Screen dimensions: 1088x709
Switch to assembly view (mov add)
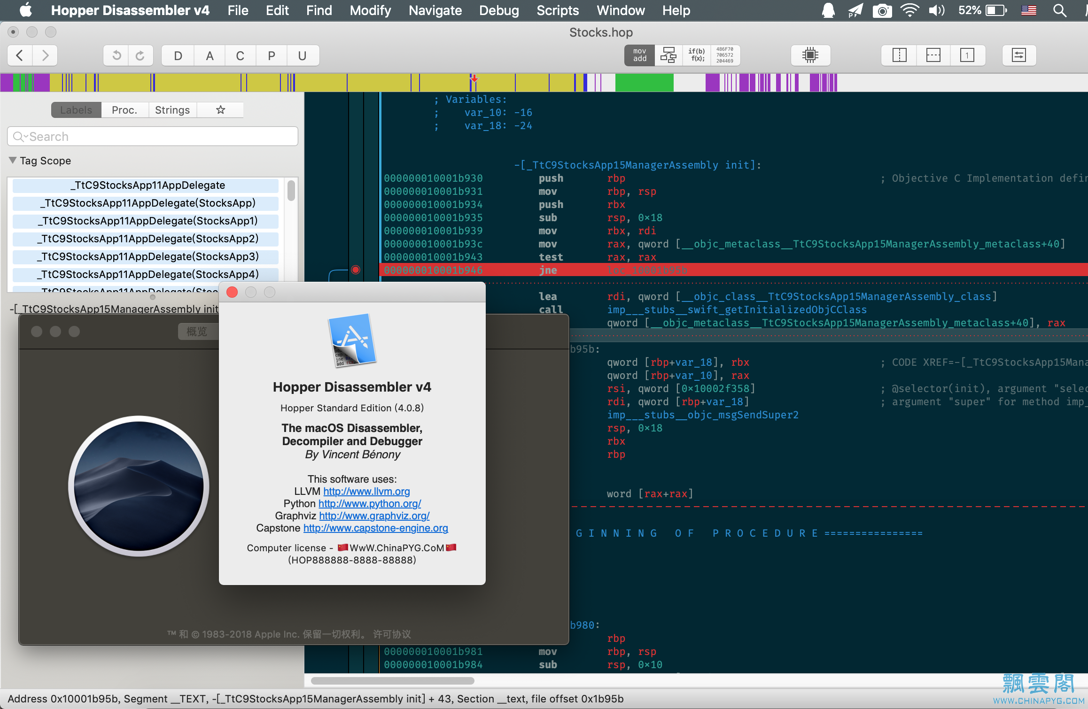click(639, 55)
